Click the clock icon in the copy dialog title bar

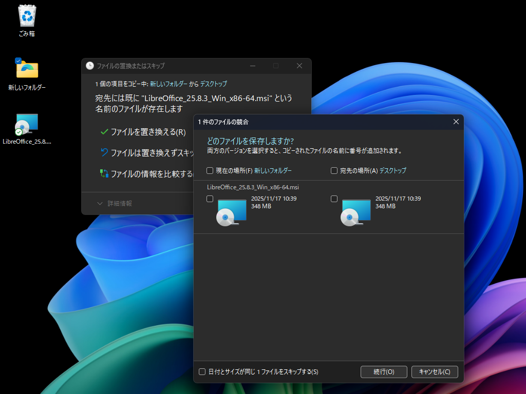[89, 66]
